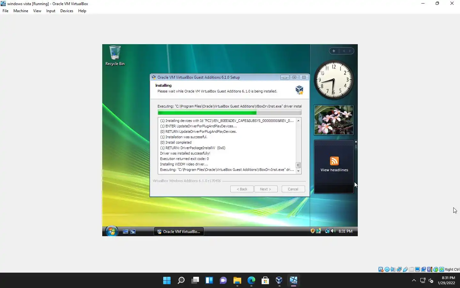Click sidebar next gadgets arrow
460x288 pixels.
click(x=350, y=51)
